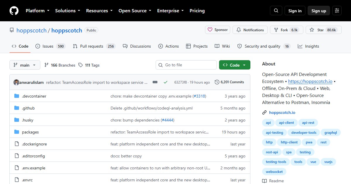351x184 pixels.
Task: Click the .editorconfig file icon
Action: point(17,156)
